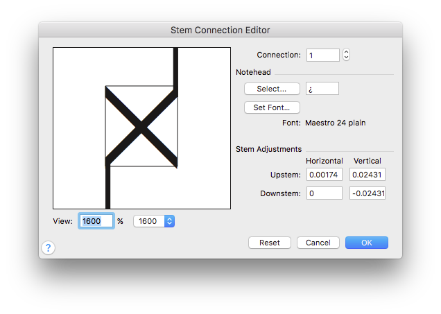Click the X notehead in preview

tap(141, 127)
